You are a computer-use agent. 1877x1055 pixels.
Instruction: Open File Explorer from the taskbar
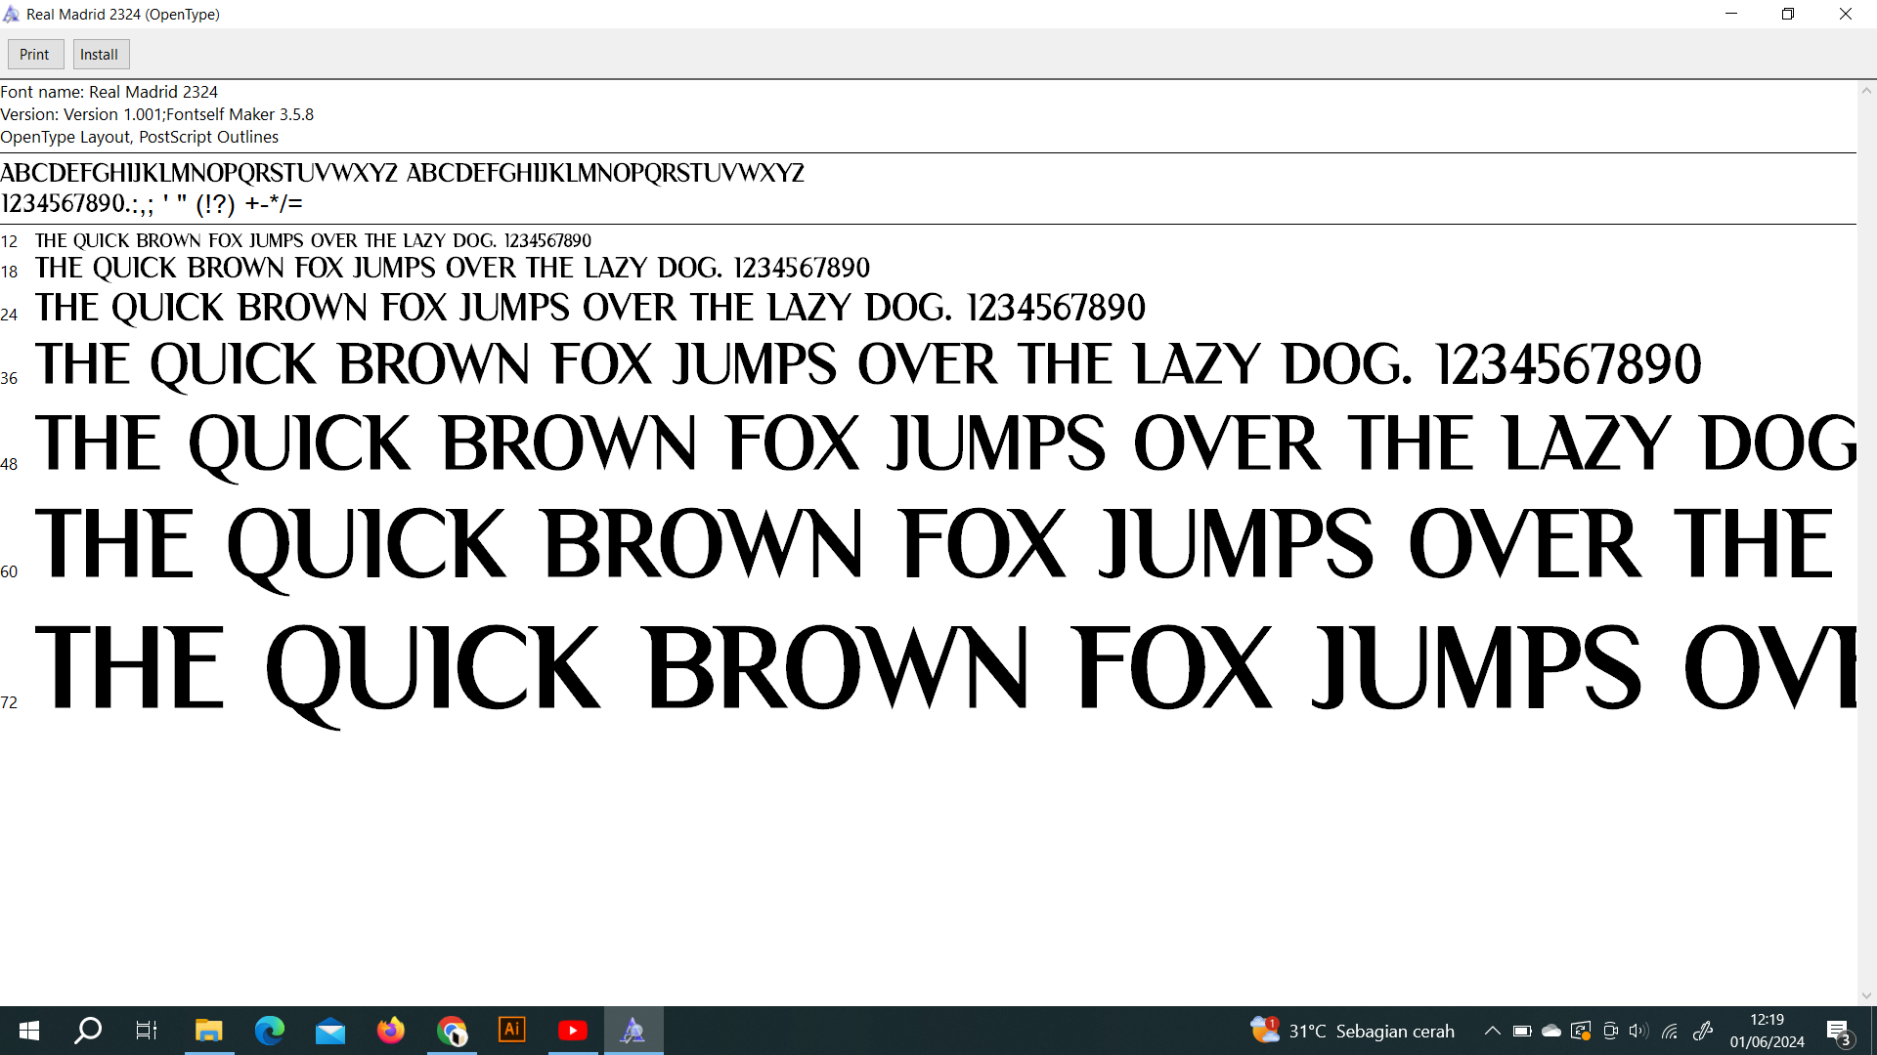coord(209,1031)
